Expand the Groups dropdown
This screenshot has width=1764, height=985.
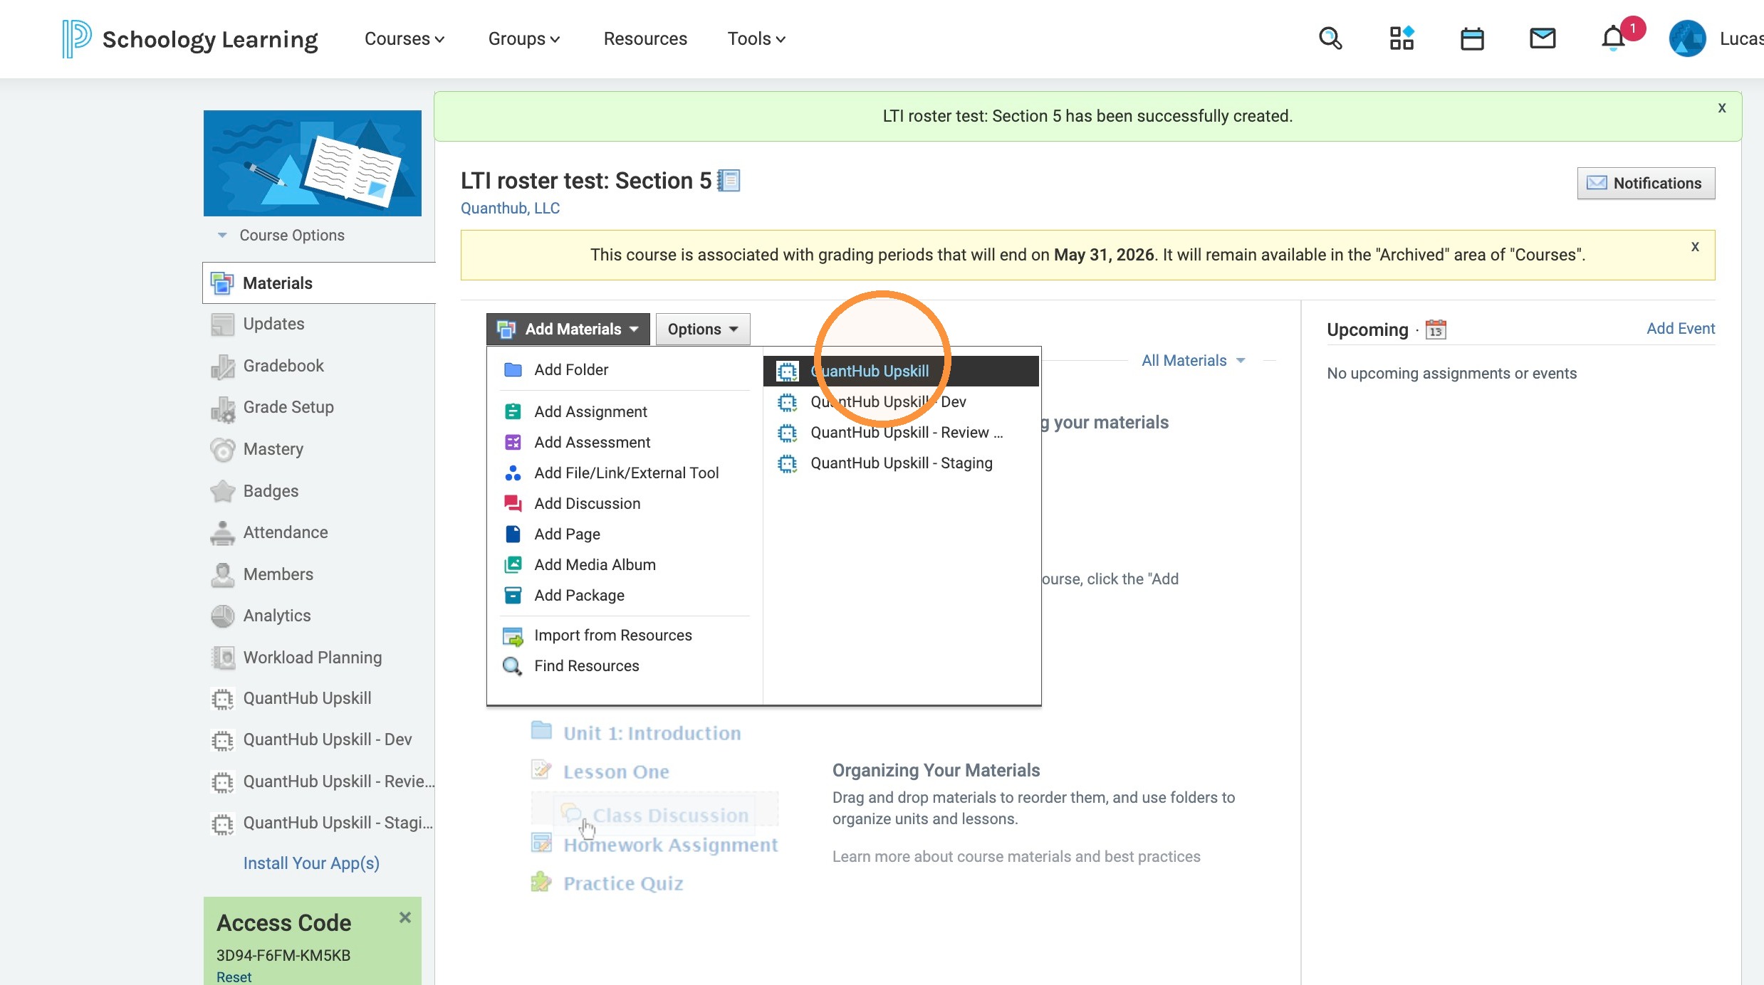pos(524,38)
